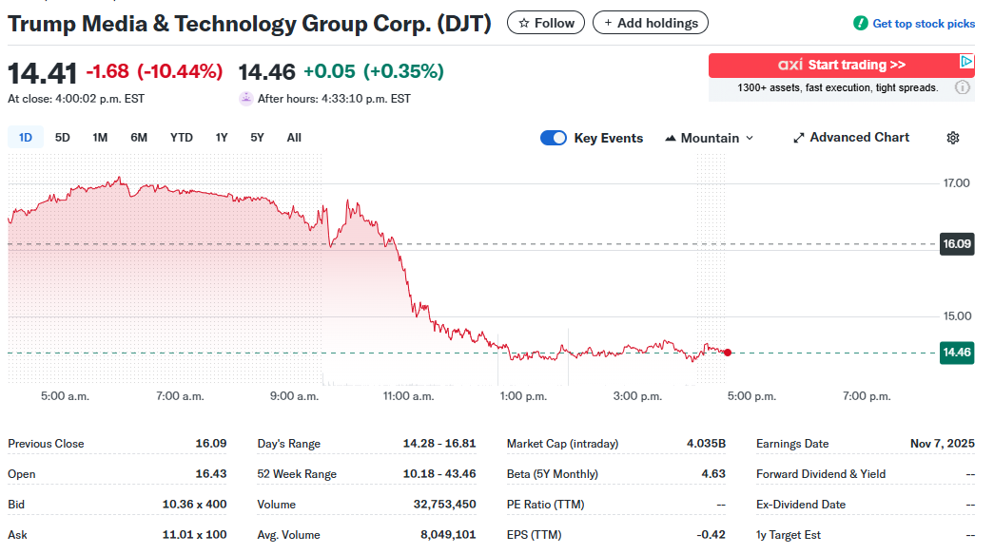Select the 1D time range tab

click(26, 138)
